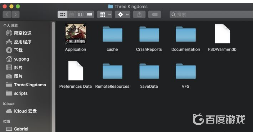Open the Application game icon
The image size is (253, 132).
click(76, 34)
